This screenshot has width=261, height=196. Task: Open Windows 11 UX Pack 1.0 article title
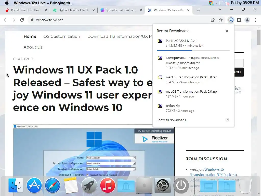[83, 89]
